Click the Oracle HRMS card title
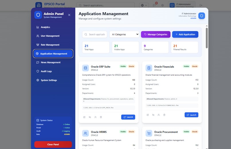Viewport: 231px width, 149px height. click(99, 132)
